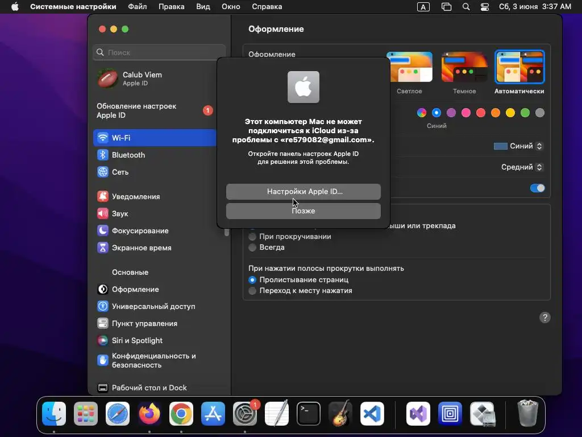Open Уведомления notifications pane
The image size is (582, 437).
(x=155, y=196)
